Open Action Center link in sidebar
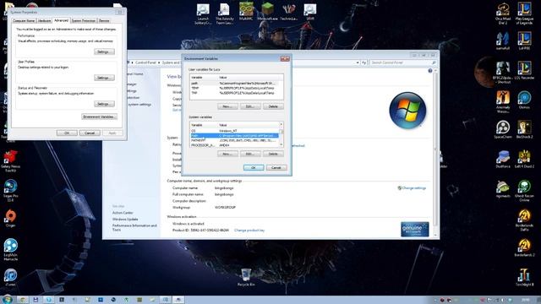 coord(123,213)
